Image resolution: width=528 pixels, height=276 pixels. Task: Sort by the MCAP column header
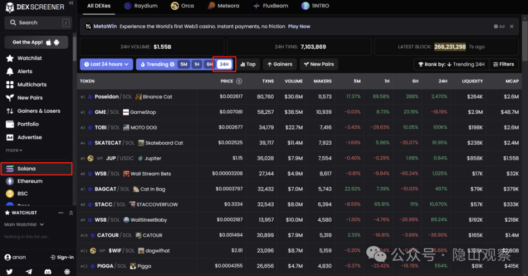512,81
